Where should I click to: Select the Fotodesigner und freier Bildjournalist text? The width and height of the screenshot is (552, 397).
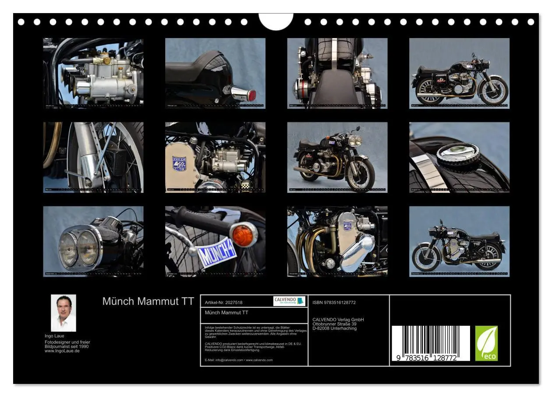pos(67,344)
